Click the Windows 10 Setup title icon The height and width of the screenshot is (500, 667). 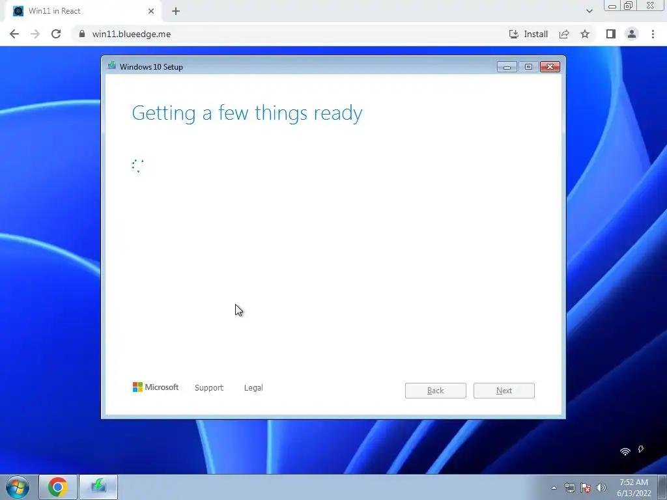pyautogui.click(x=112, y=66)
